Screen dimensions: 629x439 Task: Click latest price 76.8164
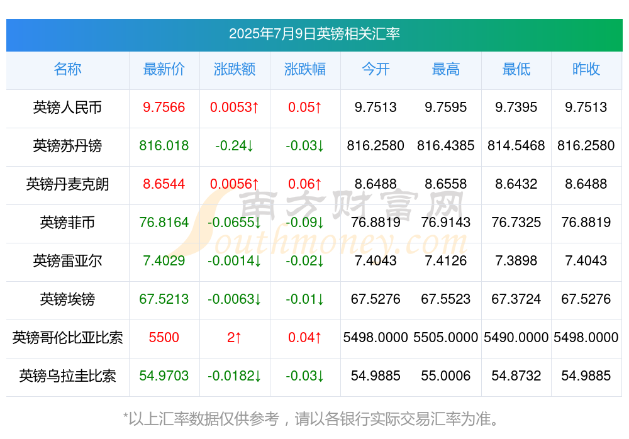click(164, 222)
